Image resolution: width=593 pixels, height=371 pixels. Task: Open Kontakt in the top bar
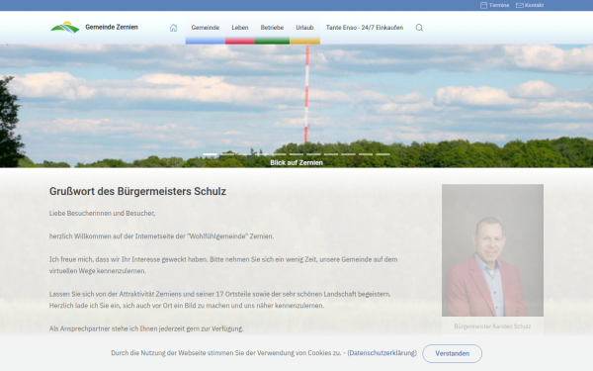tap(530, 5)
